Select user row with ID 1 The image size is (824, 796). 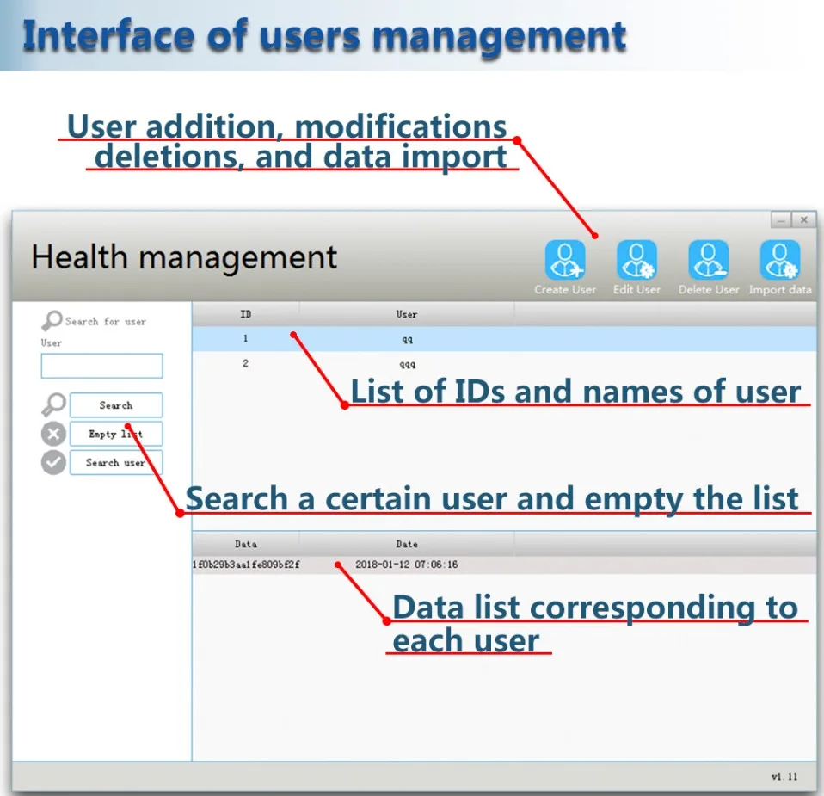504,338
